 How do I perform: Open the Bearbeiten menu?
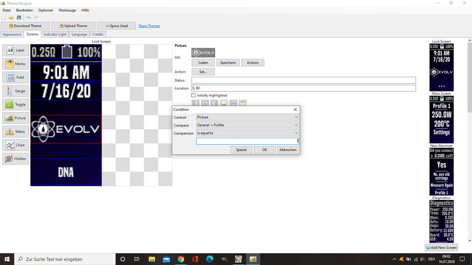coord(25,10)
